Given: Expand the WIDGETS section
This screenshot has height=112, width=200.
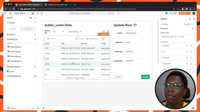Looking at the screenshot, I should tap(5, 35).
